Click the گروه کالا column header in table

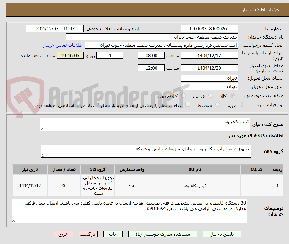pos(98,170)
